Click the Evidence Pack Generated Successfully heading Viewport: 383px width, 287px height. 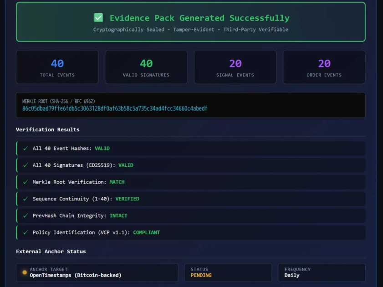pos(199,18)
